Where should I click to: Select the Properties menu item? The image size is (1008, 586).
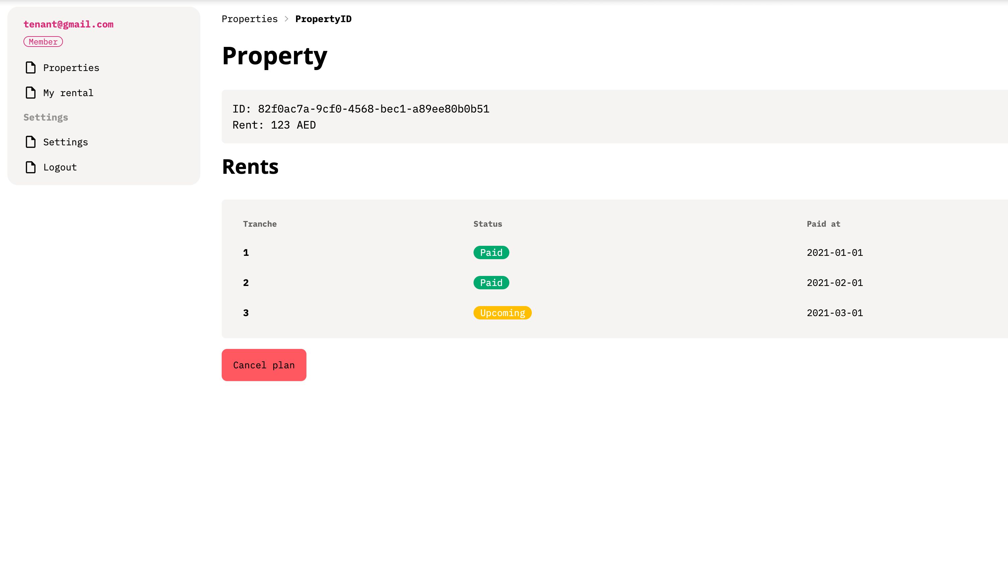(x=71, y=67)
